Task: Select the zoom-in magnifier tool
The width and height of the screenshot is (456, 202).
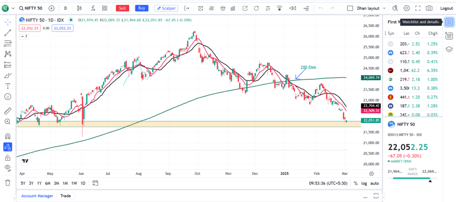Action: point(8,122)
